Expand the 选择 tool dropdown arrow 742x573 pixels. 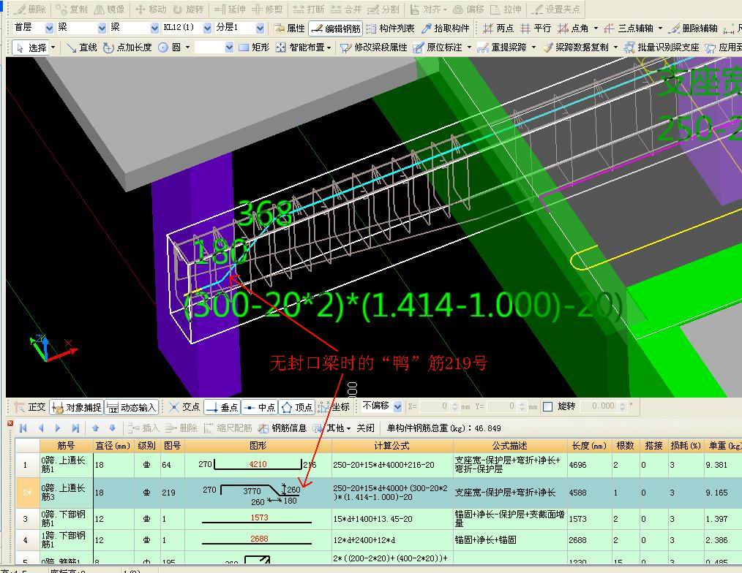coord(53,48)
